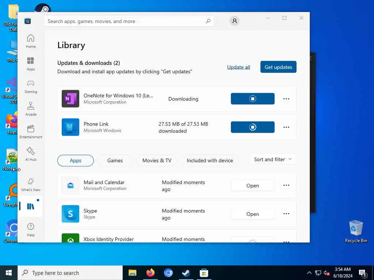Viewport: 374px width, 280px height.
Task: Click the taskbar clock and date
Action: click(343, 273)
